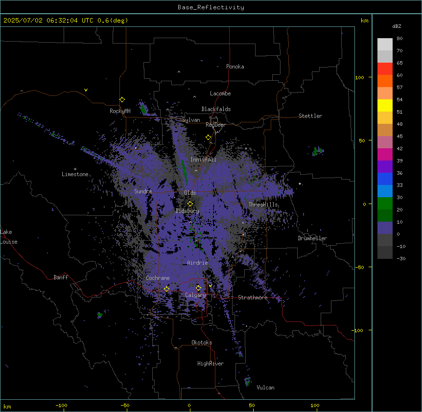Select the yellow diamond marker southeast of Cochrane
422x412 pixels.
pyautogui.click(x=166, y=289)
